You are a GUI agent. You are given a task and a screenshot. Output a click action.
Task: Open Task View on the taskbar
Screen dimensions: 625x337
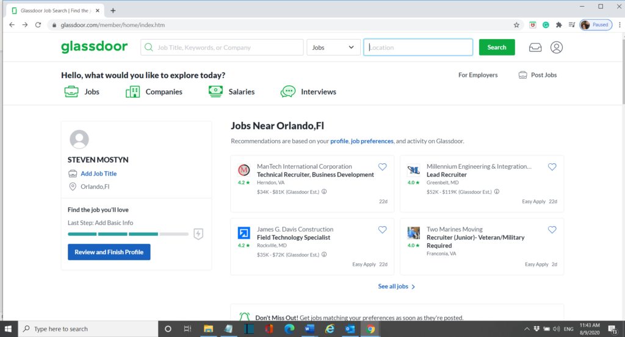click(187, 328)
